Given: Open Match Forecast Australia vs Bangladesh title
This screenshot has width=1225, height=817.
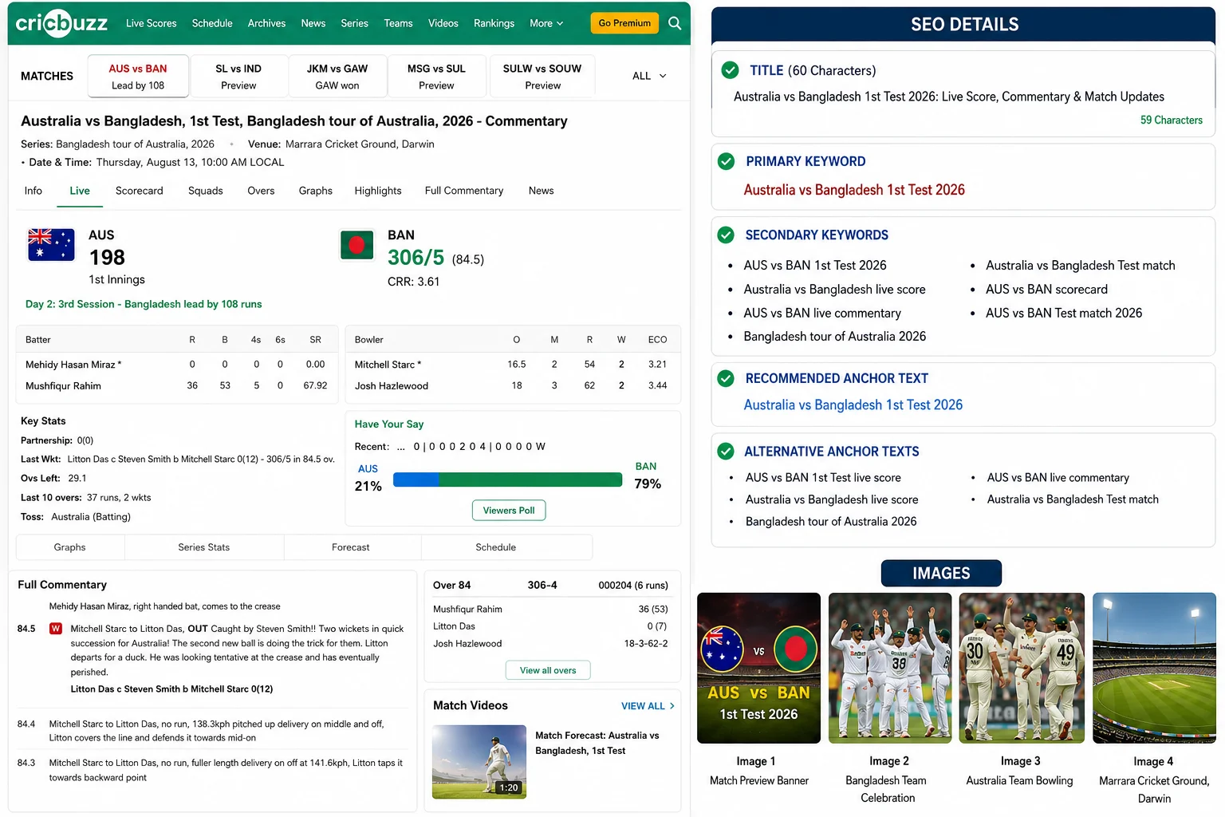Looking at the screenshot, I should (x=597, y=743).
